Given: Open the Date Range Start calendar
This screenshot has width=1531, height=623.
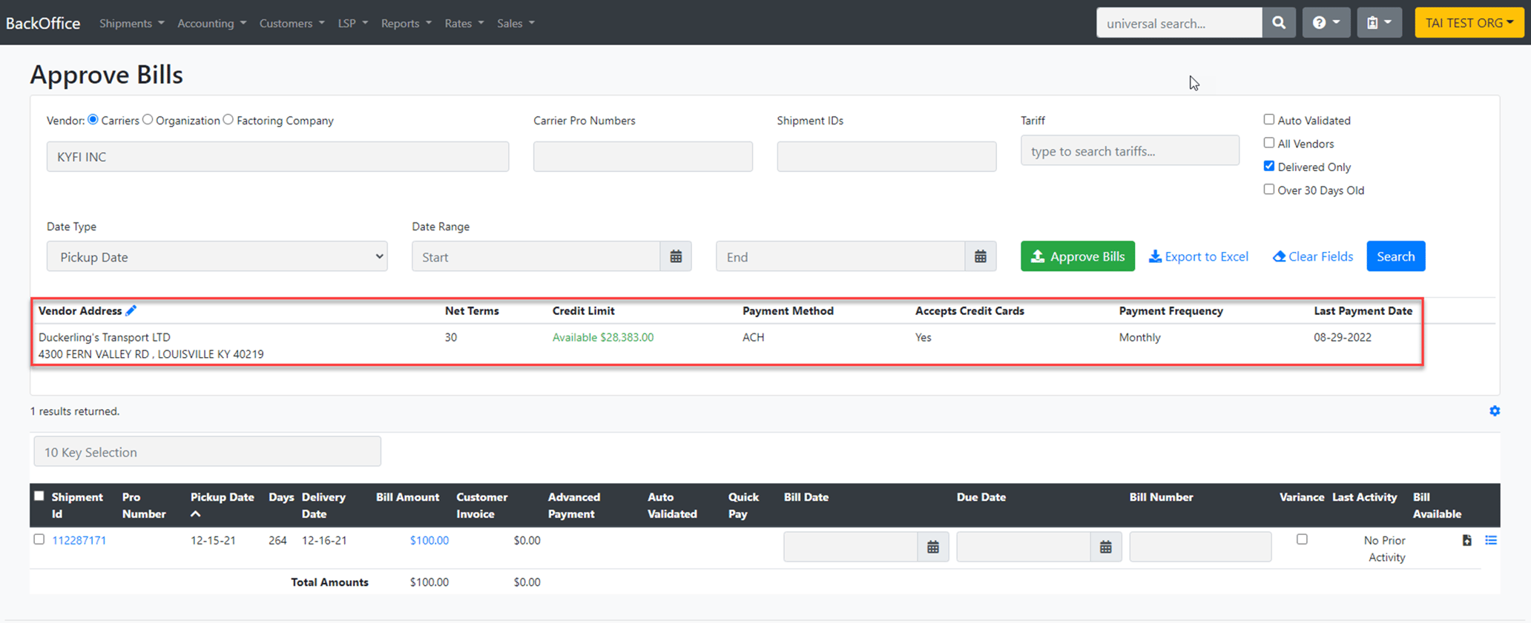Looking at the screenshot, I should 676,257.
